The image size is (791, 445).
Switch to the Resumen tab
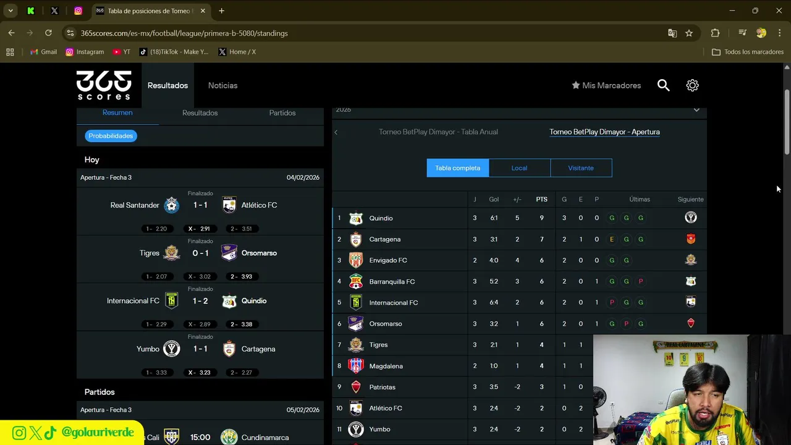117,112
